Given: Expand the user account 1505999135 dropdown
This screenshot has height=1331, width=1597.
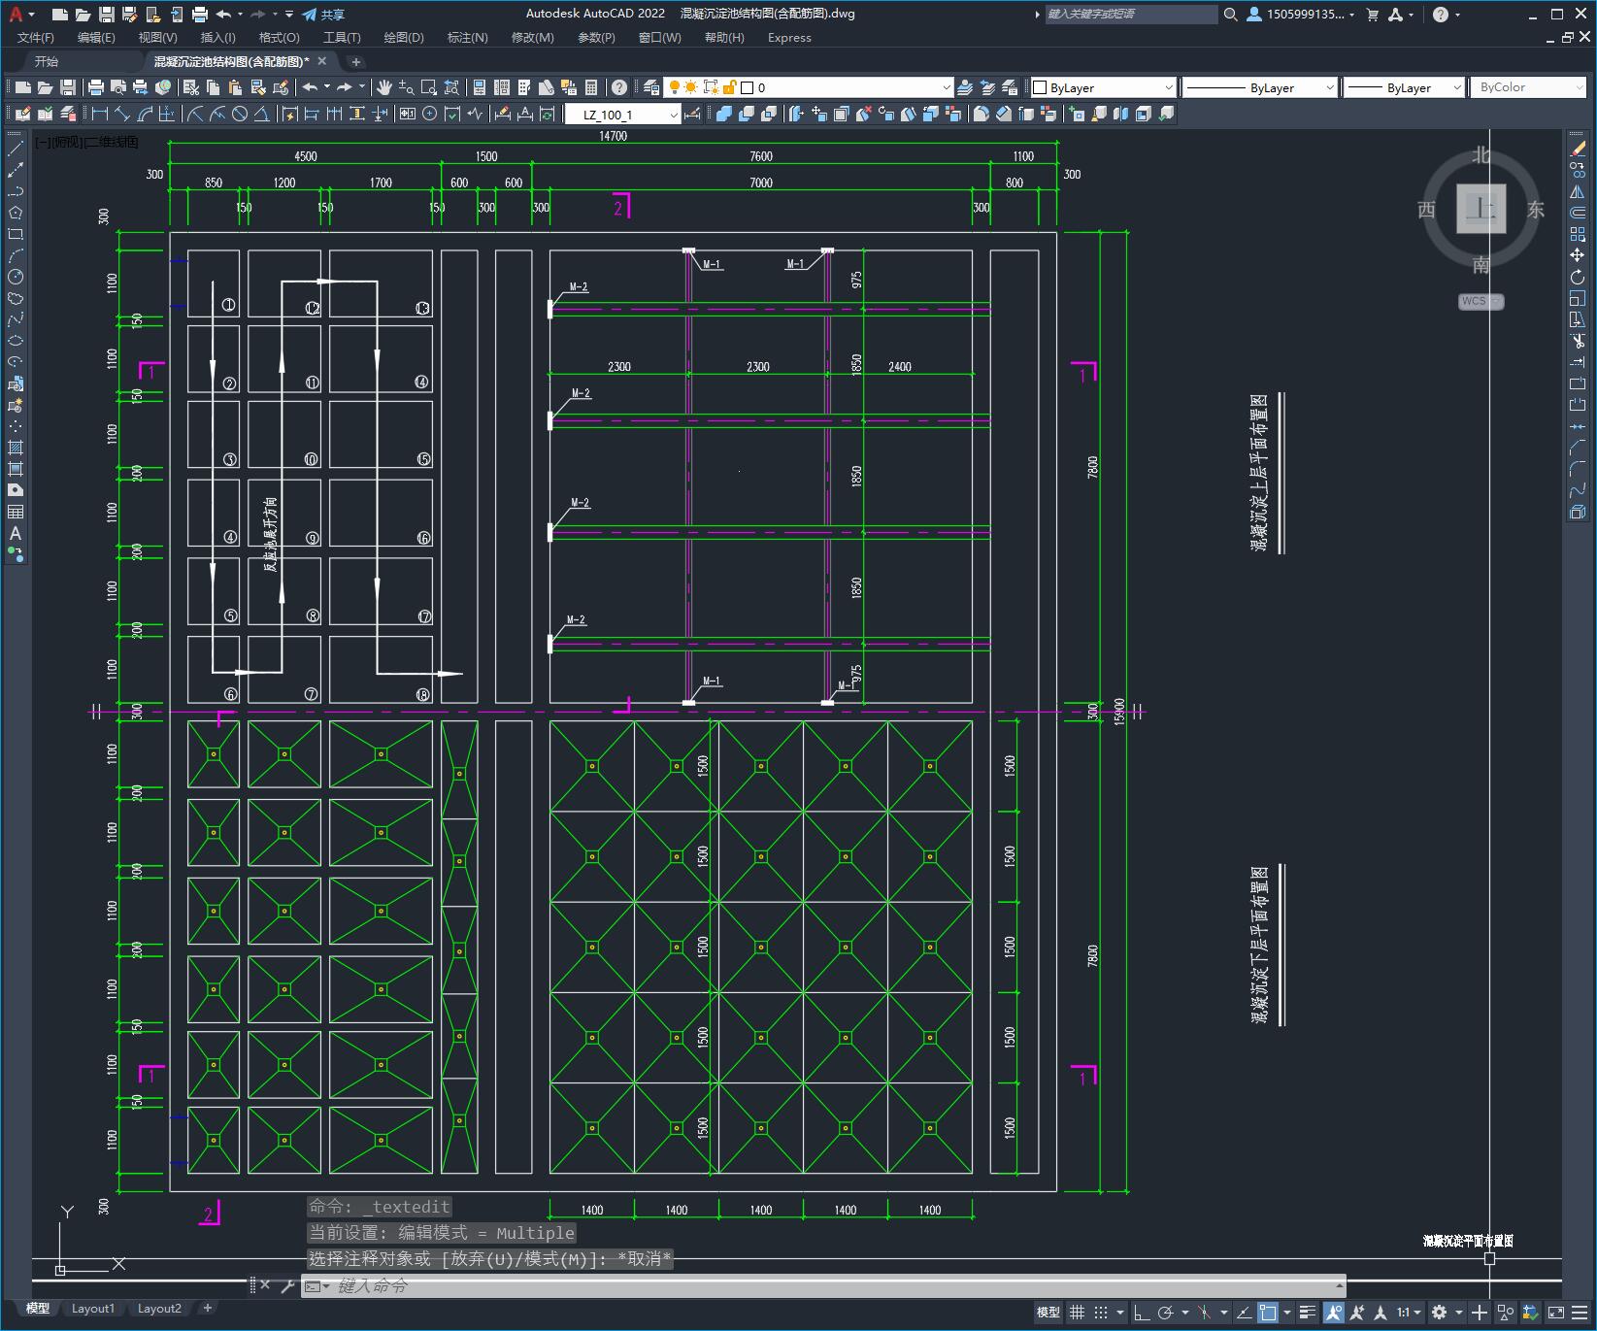Looking at the screenshot, I should coord(1301,15).
